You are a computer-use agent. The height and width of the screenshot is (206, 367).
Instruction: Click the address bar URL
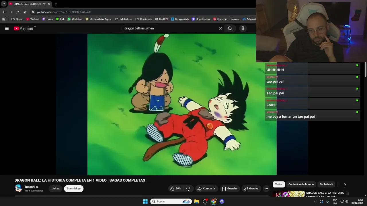click(64, 12)
